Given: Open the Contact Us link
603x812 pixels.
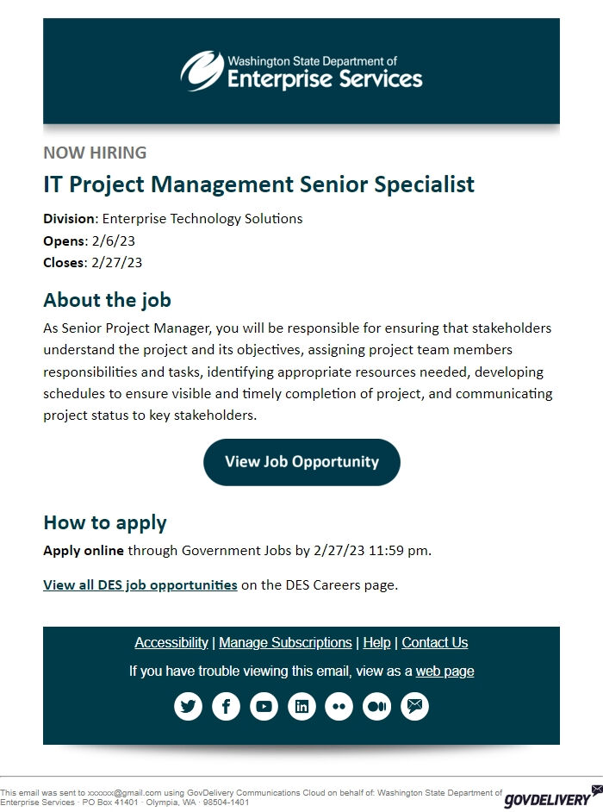Looking at the screenshot, I should tap(435, 643).
